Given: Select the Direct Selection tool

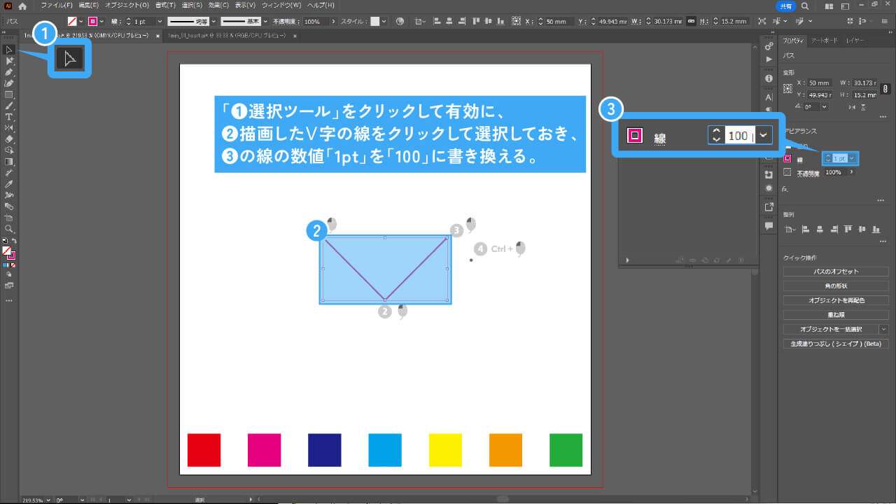Looking at the screenshot, I should 9,61.
